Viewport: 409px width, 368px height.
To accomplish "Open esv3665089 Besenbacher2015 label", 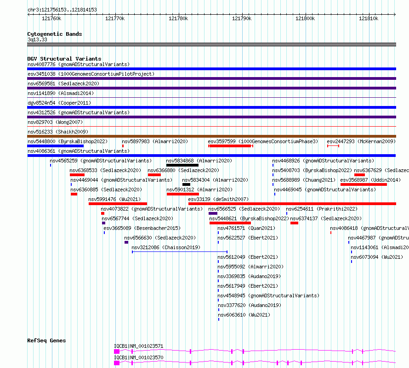I will 142,228.
